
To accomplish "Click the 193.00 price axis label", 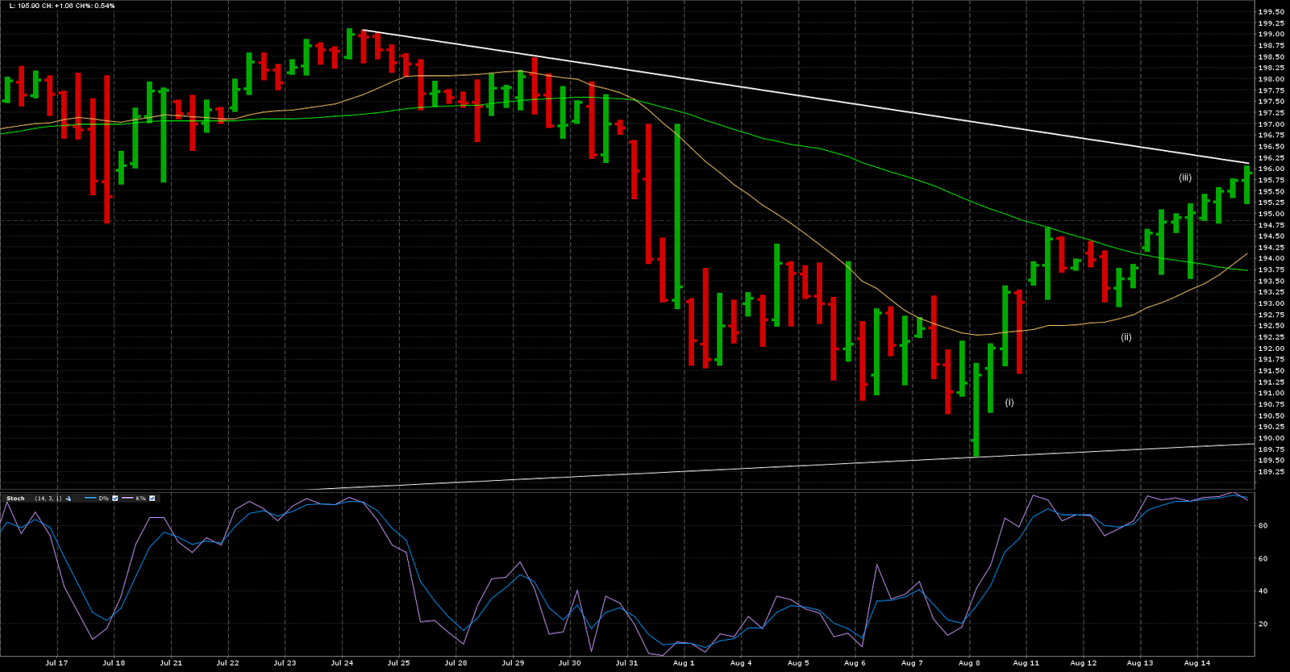I will click(x=1271, y=304).
